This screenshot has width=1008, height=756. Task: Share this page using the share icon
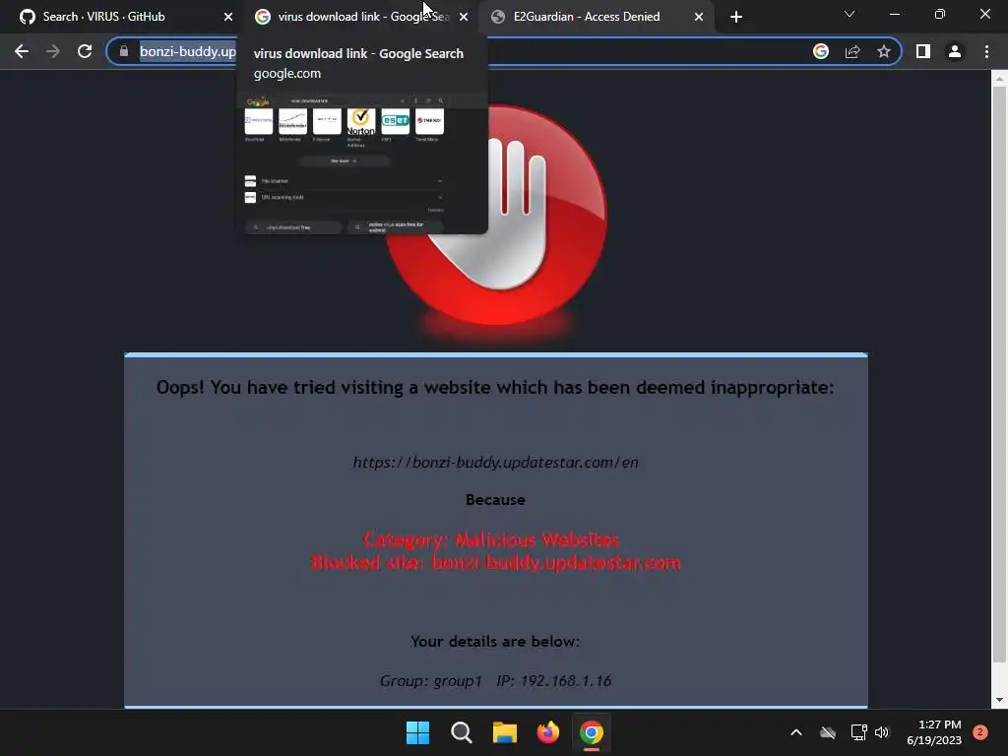pyautogui.click(x=852, y=51)
